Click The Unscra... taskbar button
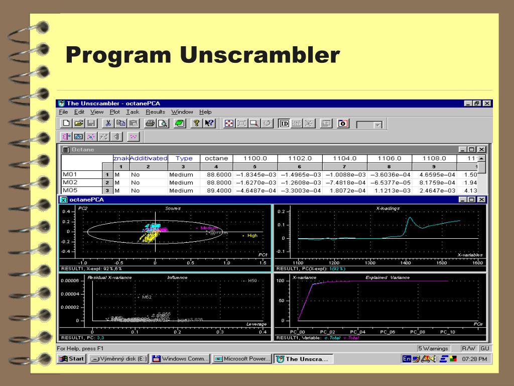This screenshot has width=514, height=386. 304,359
